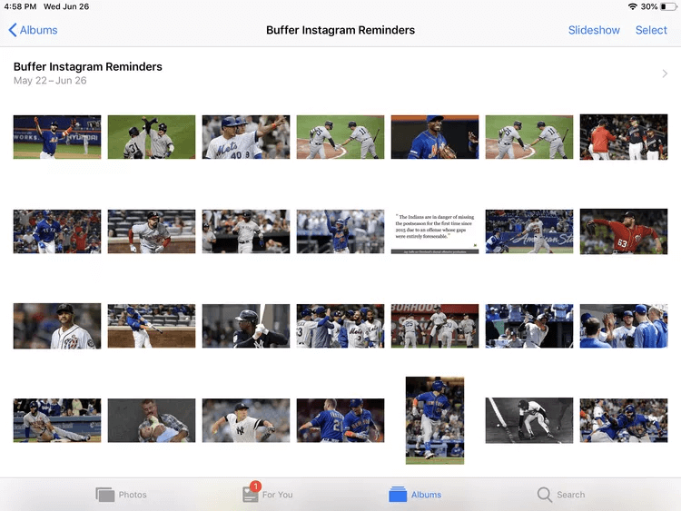Tap Select to choose photos
The image size is (681, 511).
[651, 30]
